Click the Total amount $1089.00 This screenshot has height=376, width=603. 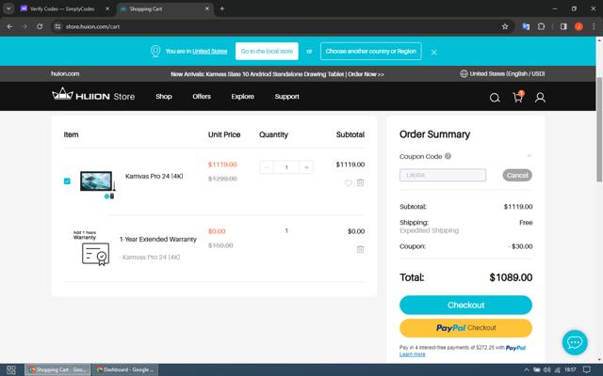(511, 277)
